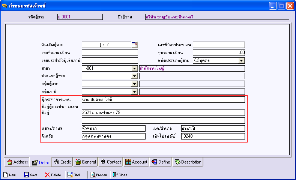Expand the H-001 branch dropdown
Image resolution: width=296 pixels, height=180 pixels.
(134, 68)
